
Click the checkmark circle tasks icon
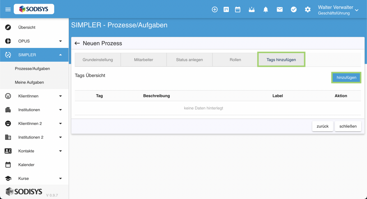[294, 9]
